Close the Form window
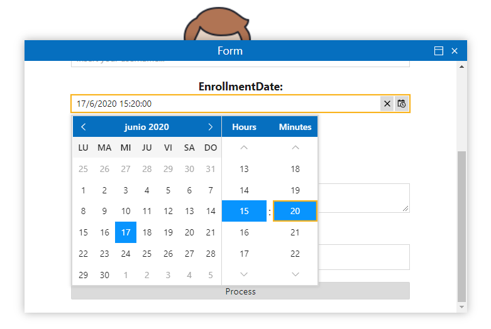 pos(455,51)
